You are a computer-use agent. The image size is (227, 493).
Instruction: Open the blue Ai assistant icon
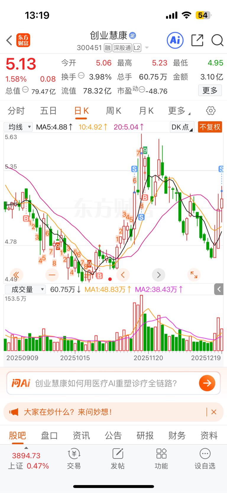coord(175,40)
